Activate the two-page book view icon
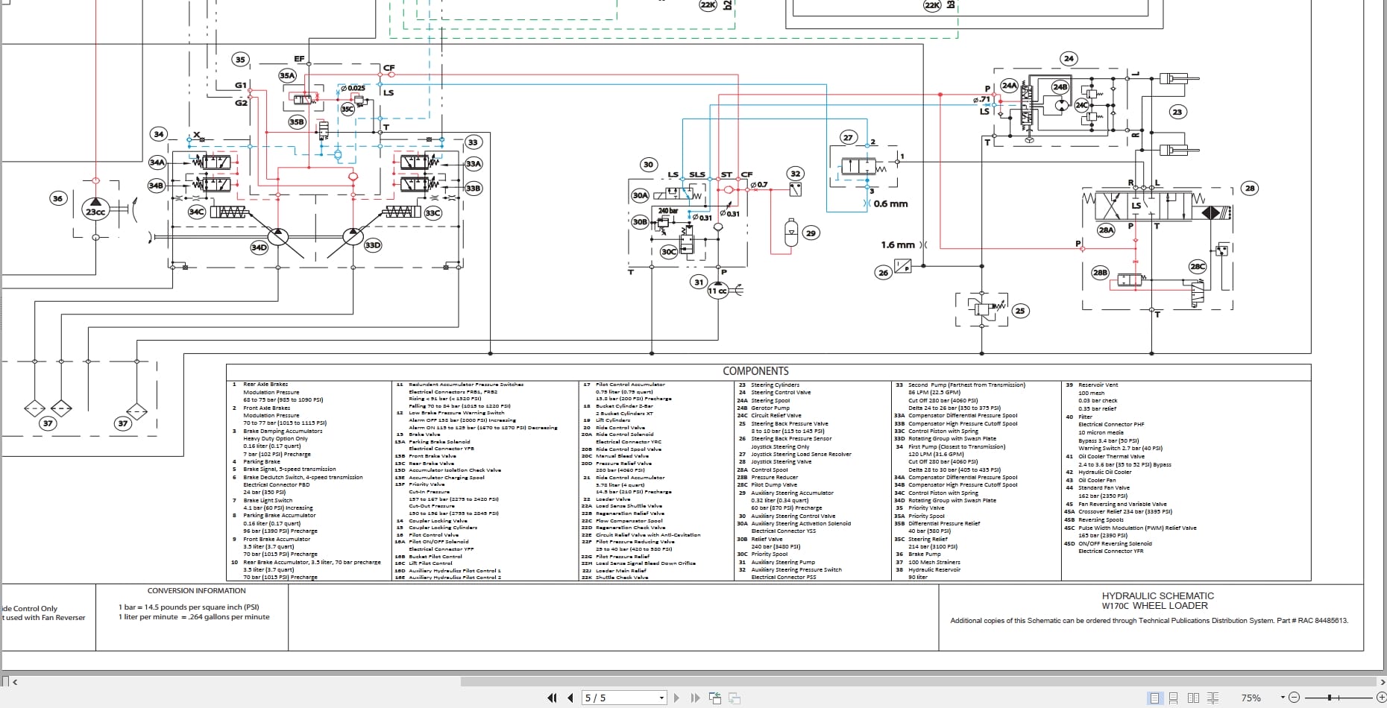 point(1194,698)
